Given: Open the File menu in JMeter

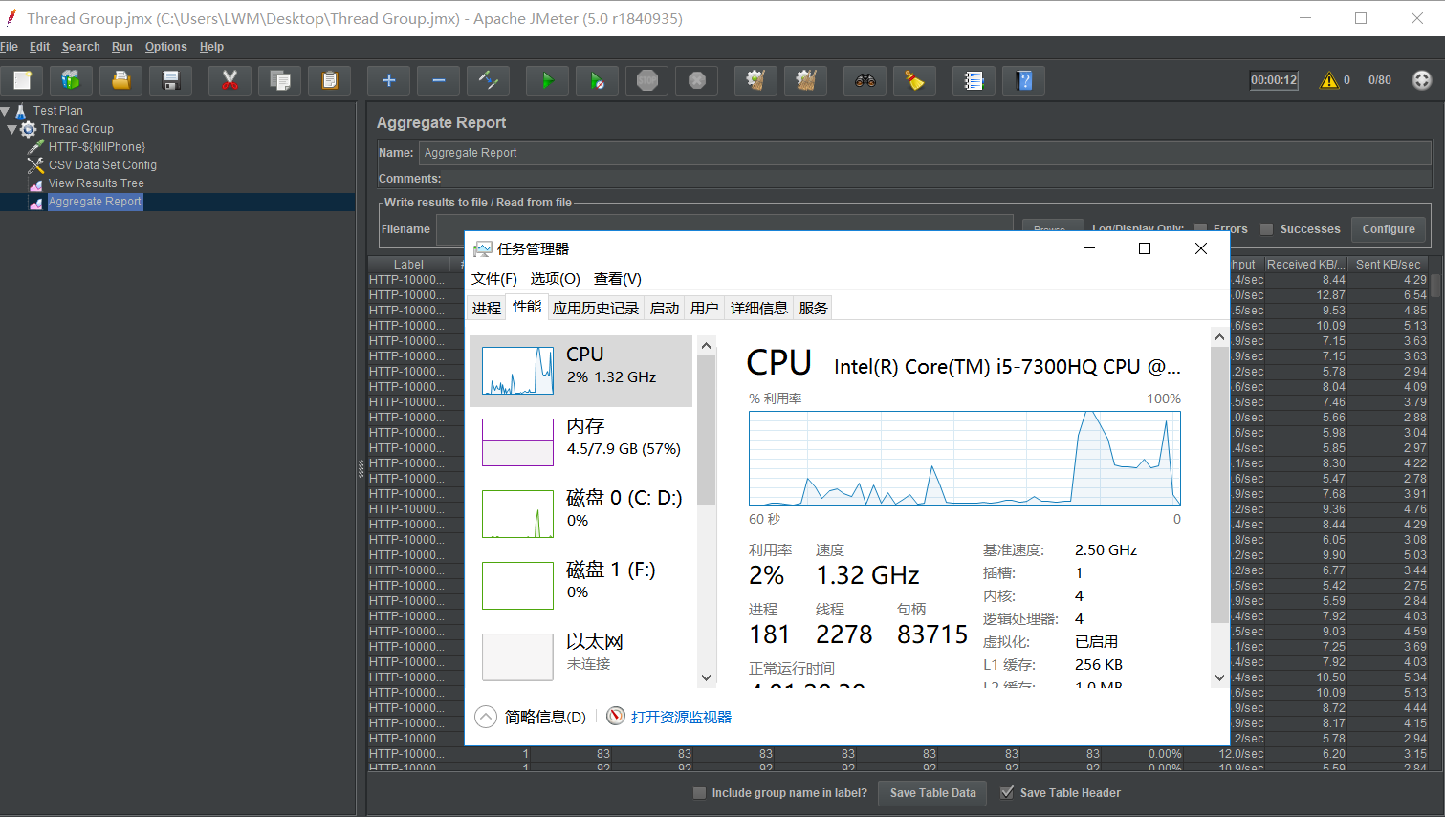Looking at the screenshot, I should (x=10, y=47).
